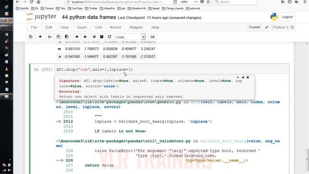Open the View menu
Image resolution: width=309 pixels, height=174 pixels.
(65, 28)
